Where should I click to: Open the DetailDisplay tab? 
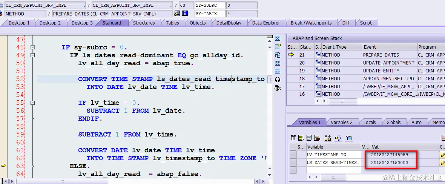pos(229,23)
